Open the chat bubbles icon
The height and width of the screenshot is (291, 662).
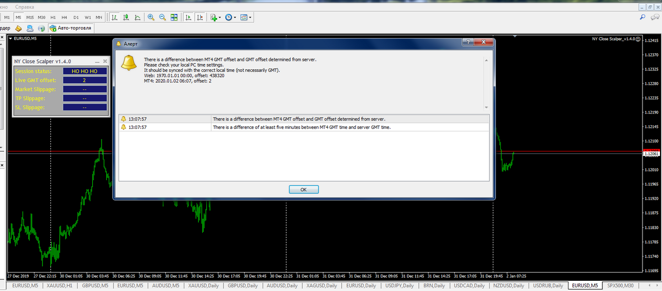[655, 17]
